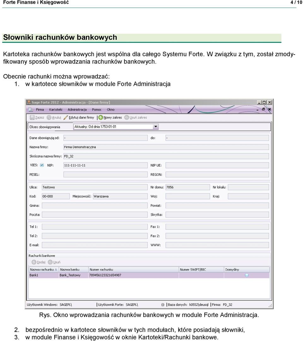Click the Usuń zakres button text
The width and height of the screenshot is (303, 341).
138,117
